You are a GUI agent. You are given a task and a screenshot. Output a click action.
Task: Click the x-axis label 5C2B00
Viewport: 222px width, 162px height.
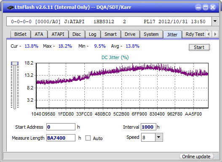pos(121,114)
